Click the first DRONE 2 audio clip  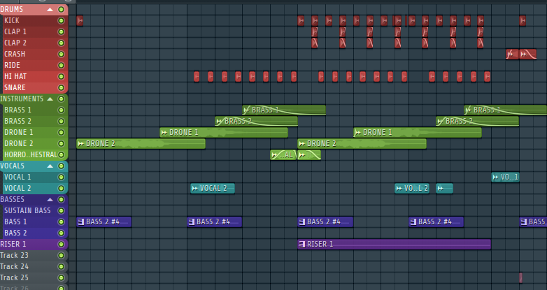141,144
